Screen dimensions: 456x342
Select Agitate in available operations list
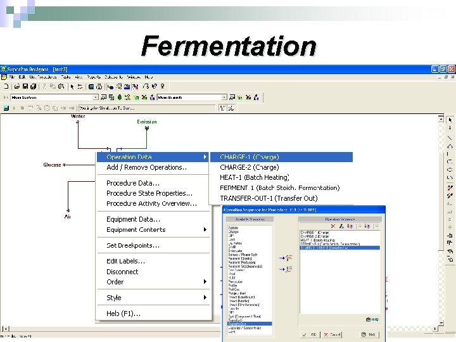233,228
